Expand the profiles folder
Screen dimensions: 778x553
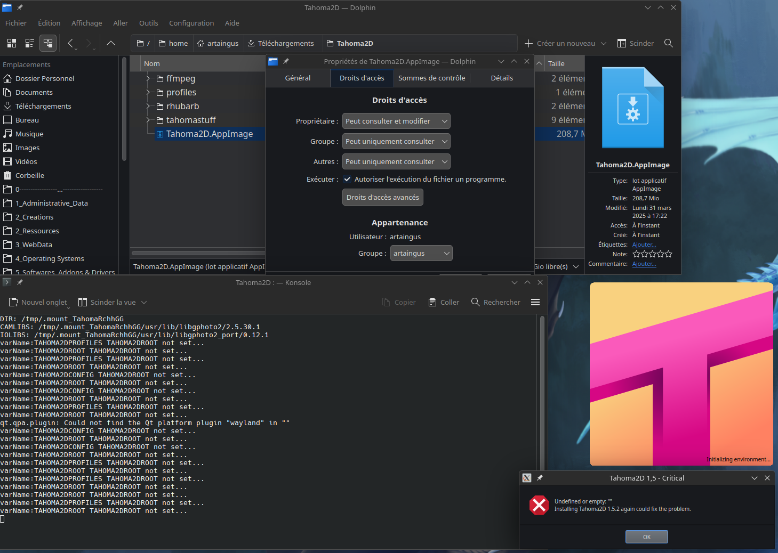[149, 92]
